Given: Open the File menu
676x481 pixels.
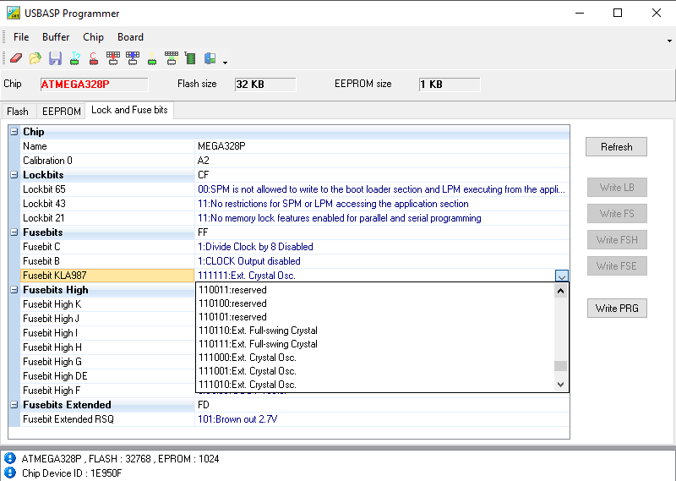Looking at the screenshot, I should point(21,37).
